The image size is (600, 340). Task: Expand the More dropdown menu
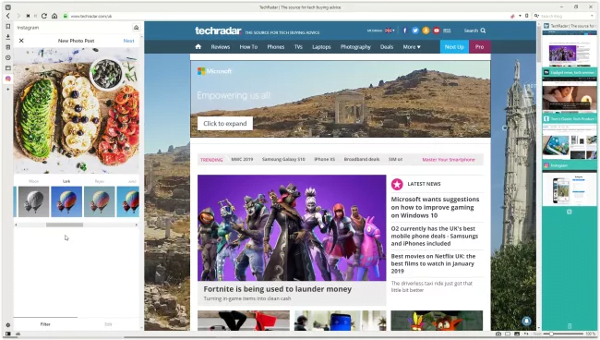(412, 47)
